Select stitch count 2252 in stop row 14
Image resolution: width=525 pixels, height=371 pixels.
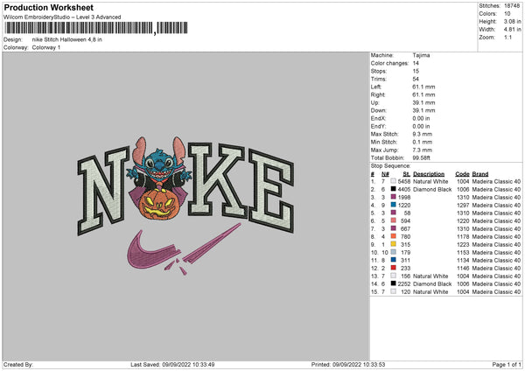(x=403, y=284)
